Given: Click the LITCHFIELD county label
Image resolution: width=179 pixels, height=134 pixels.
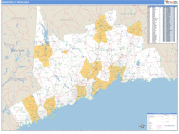Looking at the screenshot, I should (x=66, y=20).
